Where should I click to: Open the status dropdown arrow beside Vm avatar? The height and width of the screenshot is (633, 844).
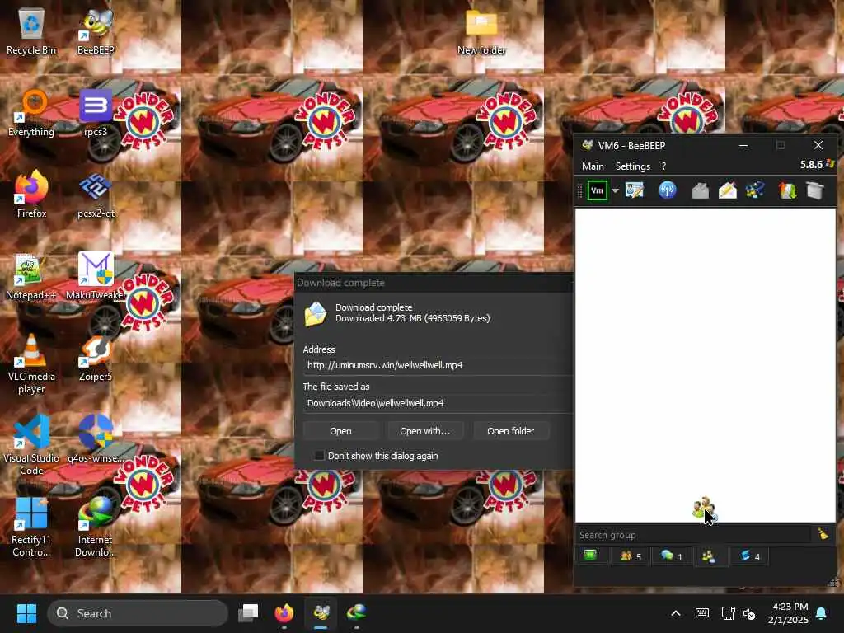[x=615, y=190]
